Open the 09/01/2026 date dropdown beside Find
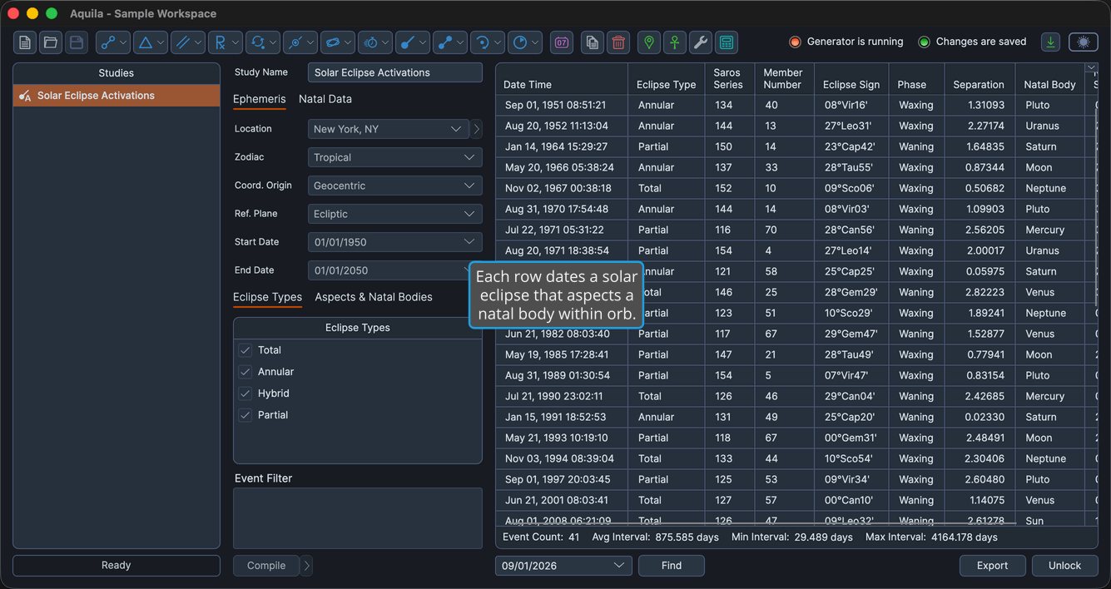The width and height of the screenshot is (1111, 589). [563, 566]
